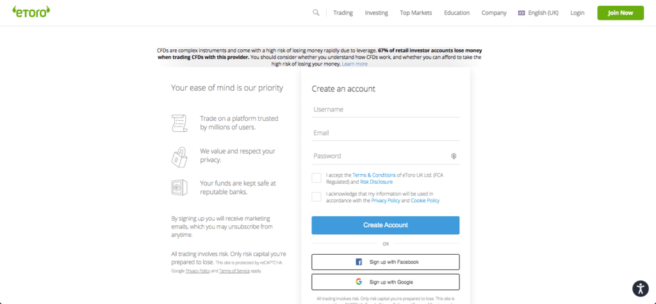Click 'We value and respect your privacy' text

point(238,155)
